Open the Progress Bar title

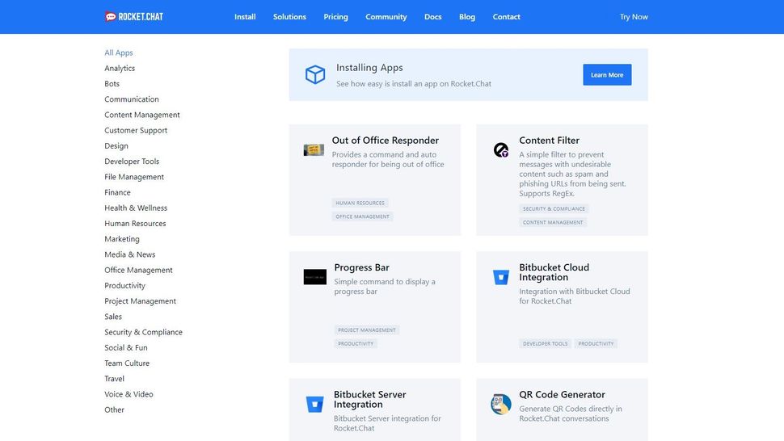tap(361, 267)
